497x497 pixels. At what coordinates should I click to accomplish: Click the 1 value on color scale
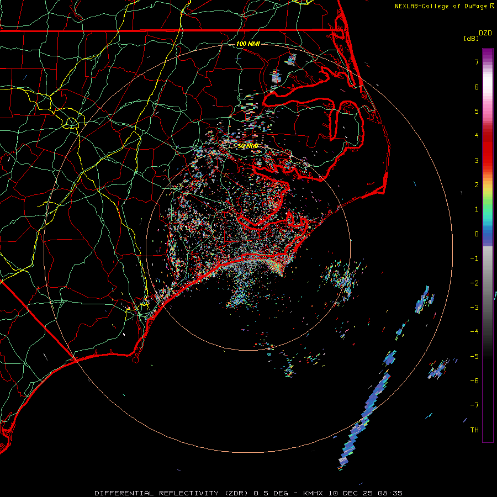pyautogui.click(x=477, y=209)
